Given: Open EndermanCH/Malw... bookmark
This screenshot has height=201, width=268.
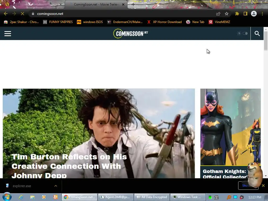Looking at the screenshot, I should coord(125,22).
